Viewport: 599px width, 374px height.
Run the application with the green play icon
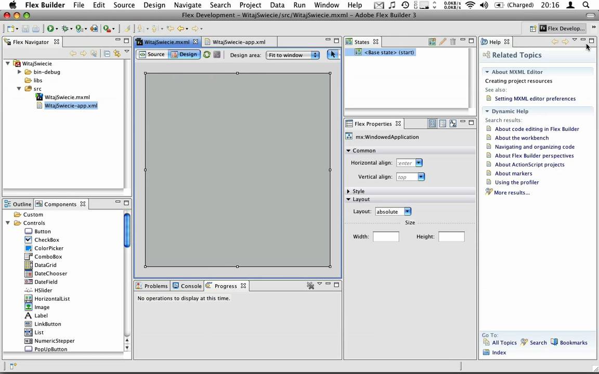pyautogui.click(x=50, y=29)
